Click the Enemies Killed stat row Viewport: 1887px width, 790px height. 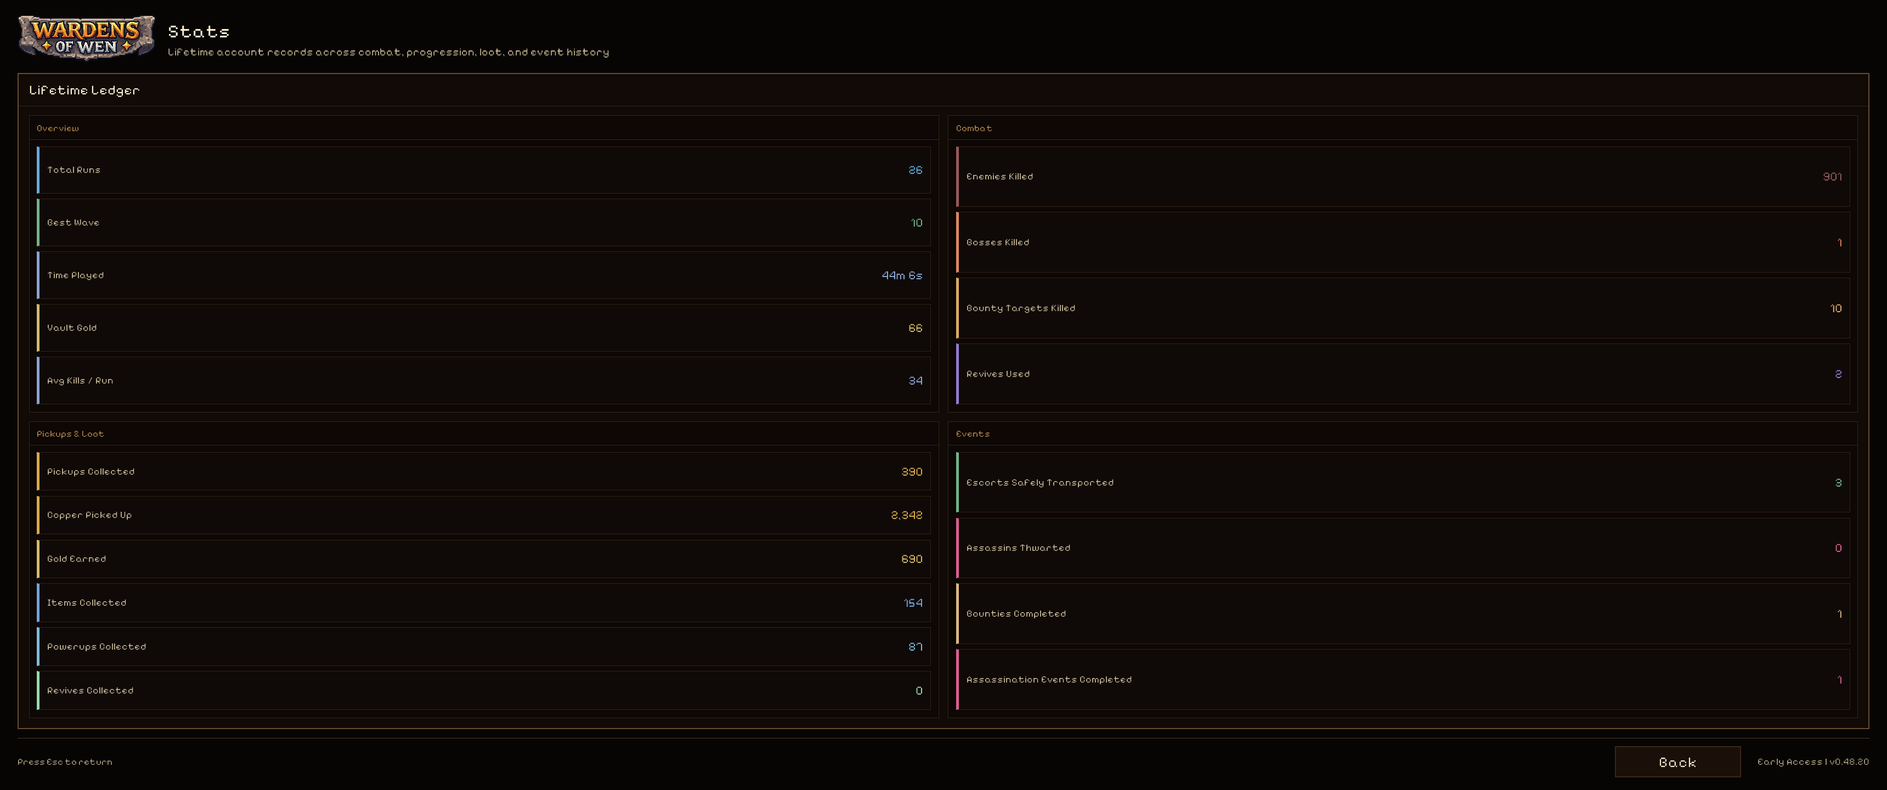pos(1402,177)
